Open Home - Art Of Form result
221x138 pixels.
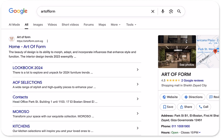27,47
